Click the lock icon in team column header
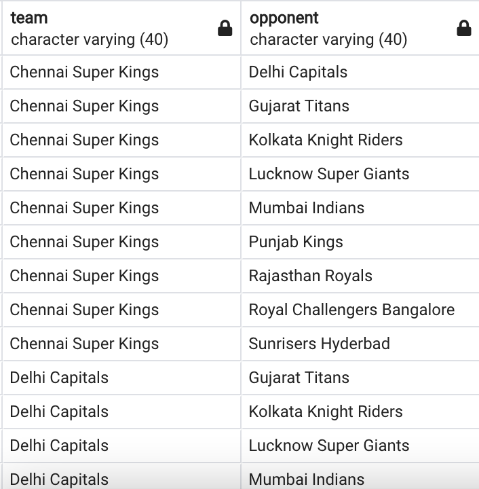 (225, 29)
